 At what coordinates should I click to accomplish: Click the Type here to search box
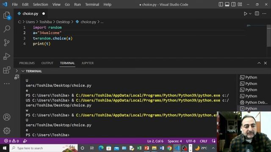click(x=44, y=148)
